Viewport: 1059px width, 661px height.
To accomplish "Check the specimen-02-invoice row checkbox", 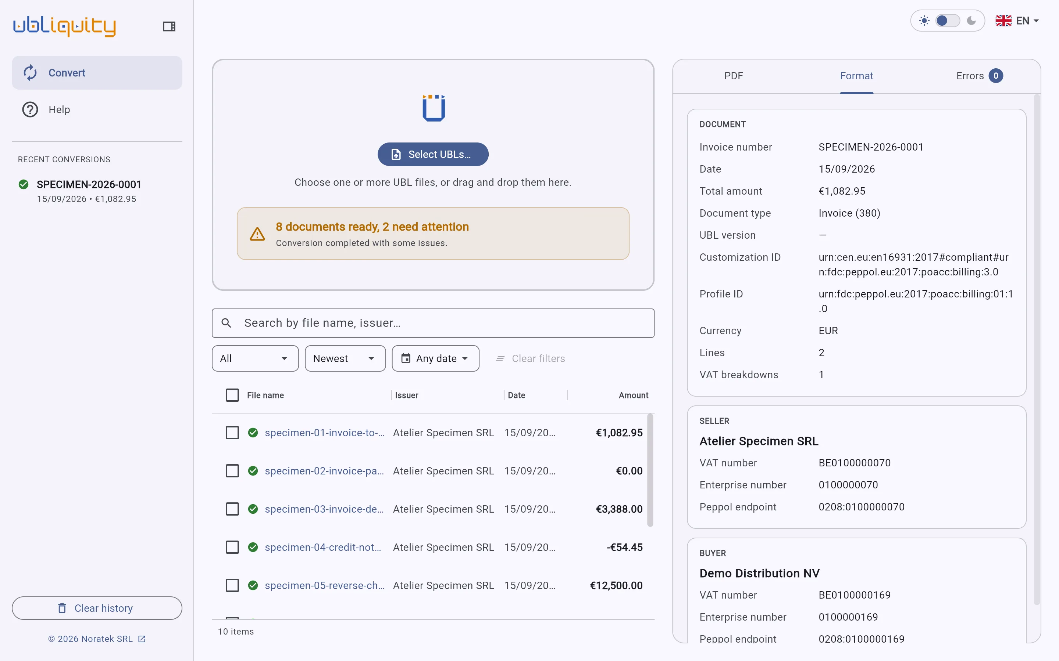I will pos(232,471).
